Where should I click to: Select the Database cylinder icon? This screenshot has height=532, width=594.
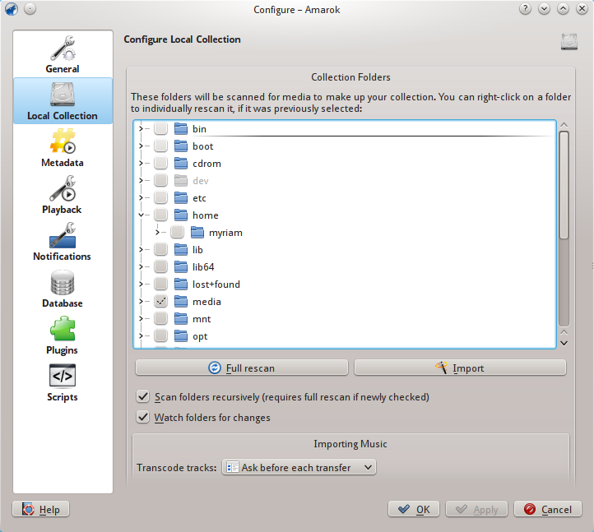click(63, 283)
